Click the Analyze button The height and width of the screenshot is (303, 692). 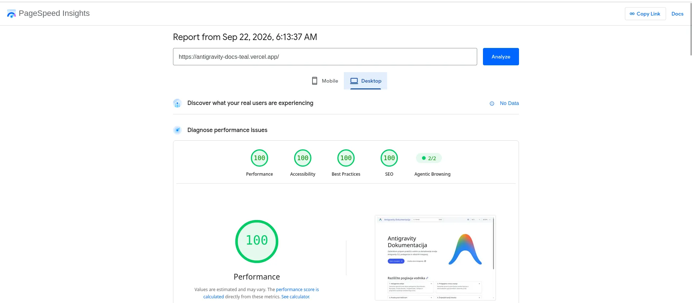[x=501, y=57]
